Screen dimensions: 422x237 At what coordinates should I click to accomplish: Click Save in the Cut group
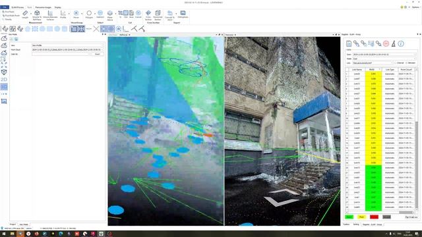(131, 14)
